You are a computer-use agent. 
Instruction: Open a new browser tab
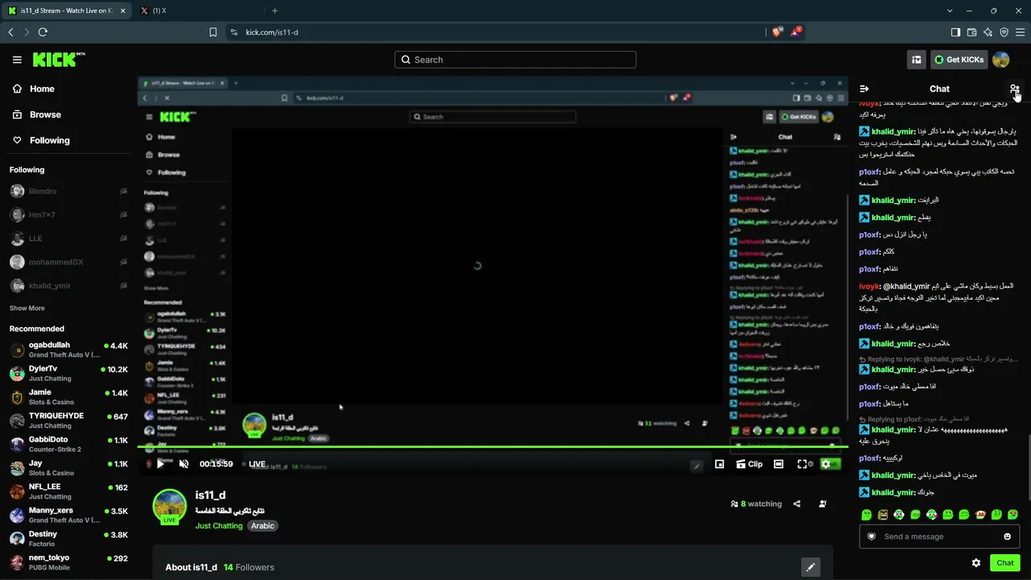(275, 10)
